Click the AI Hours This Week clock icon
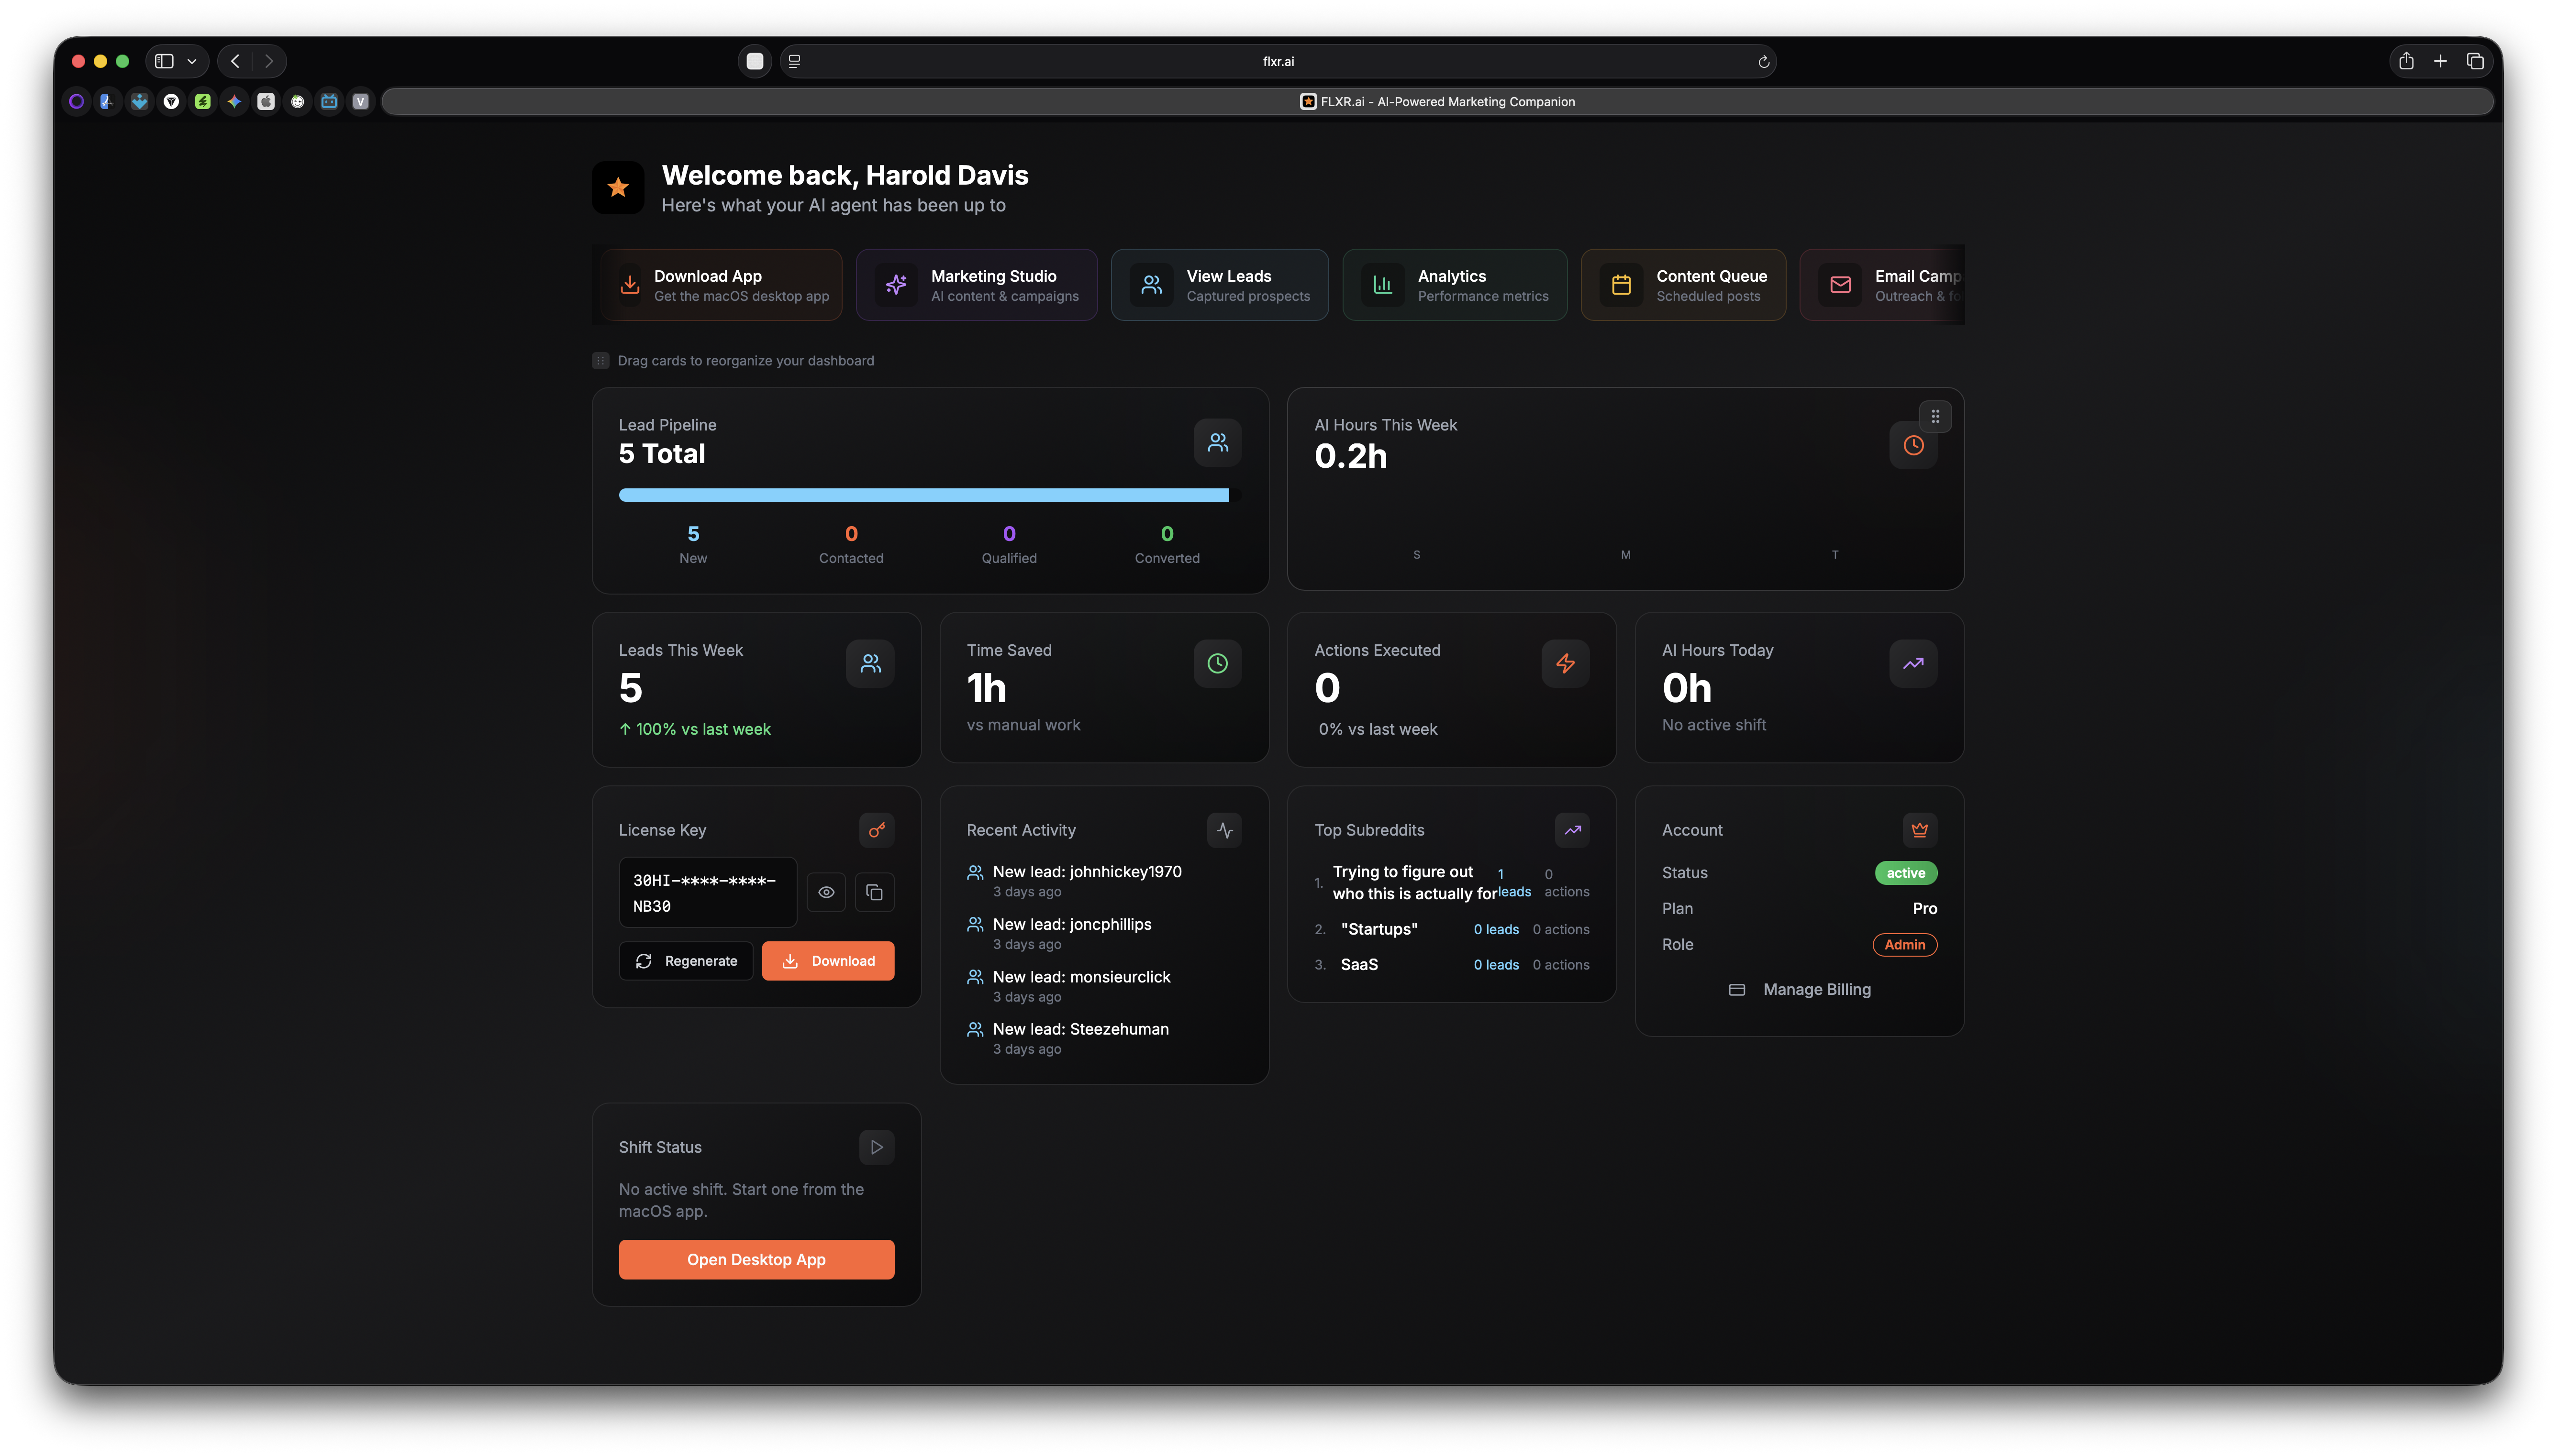 coord(1912,445)
